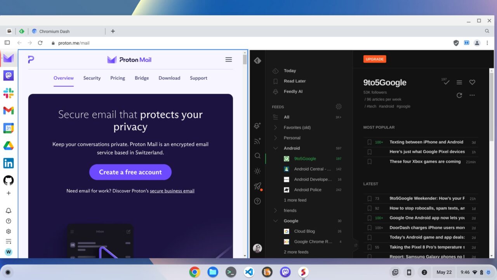The height and width of the screenshot is (280, 497).
Task: Open sidebar settings gear
Action: [x=9, y=231]
